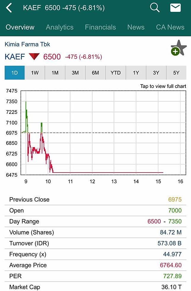Open the CA News tab
191x291 pixels.
point(170,27)
